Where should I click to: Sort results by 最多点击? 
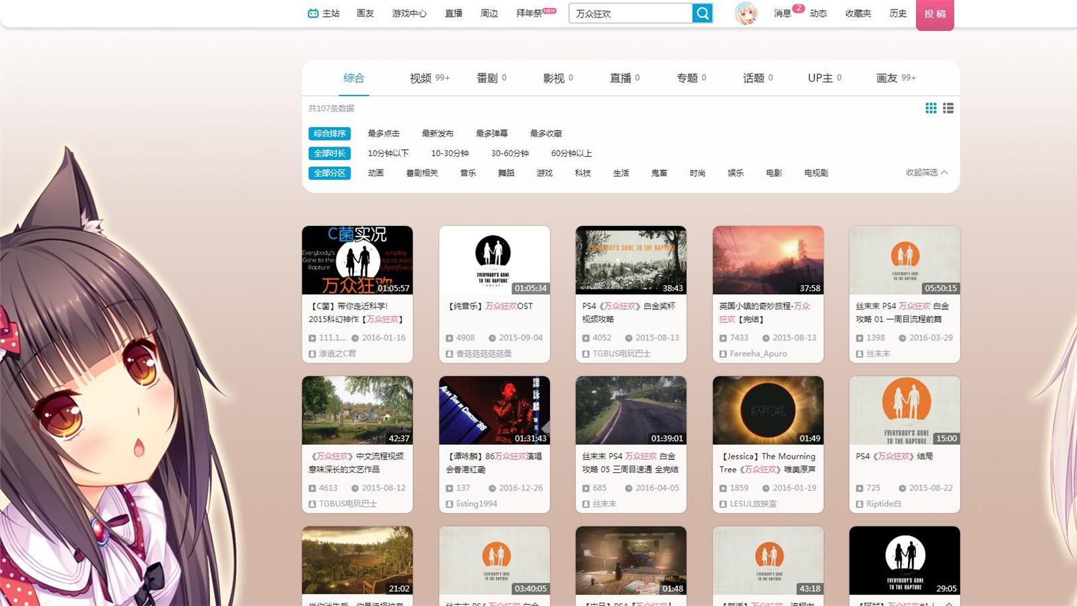[x=384, y=133]
